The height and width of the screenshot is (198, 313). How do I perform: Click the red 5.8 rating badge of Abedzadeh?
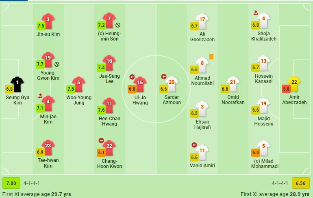click(286, 88)
